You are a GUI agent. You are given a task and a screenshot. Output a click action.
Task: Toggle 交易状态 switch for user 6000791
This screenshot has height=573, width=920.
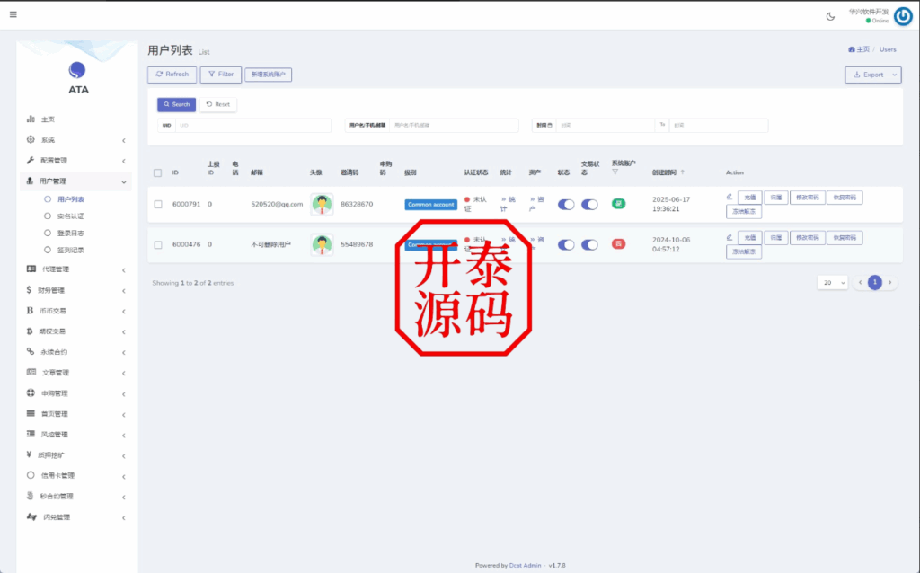(x=589, y=204)
